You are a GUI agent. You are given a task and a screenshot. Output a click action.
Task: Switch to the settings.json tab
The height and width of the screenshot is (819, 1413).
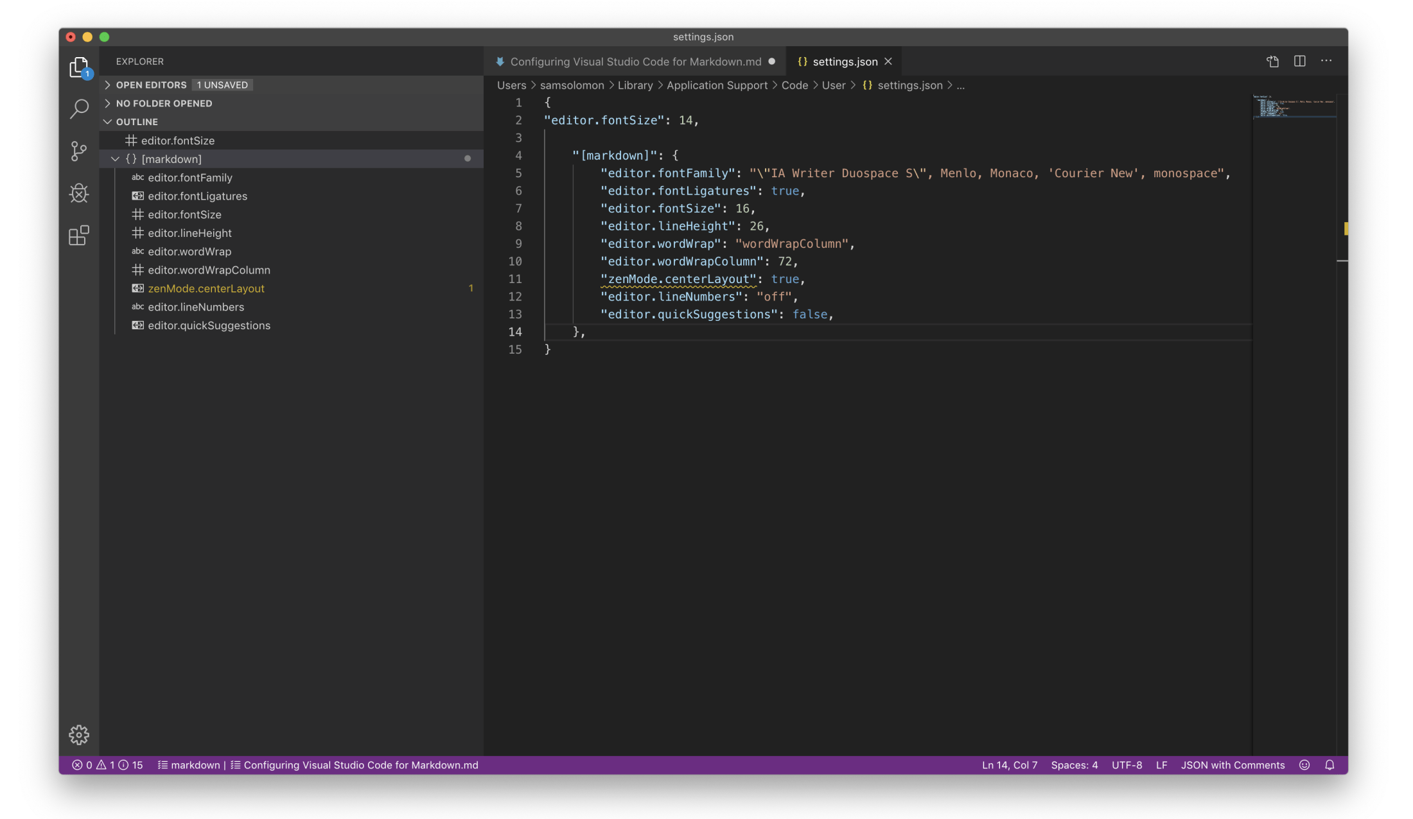(845, 61)
